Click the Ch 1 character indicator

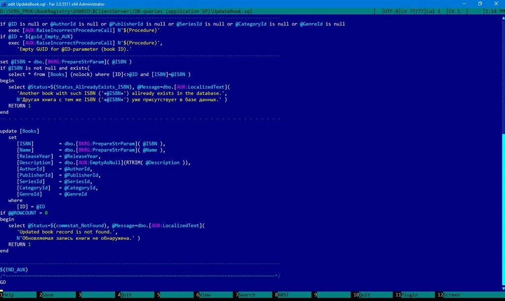pos(454,11)
